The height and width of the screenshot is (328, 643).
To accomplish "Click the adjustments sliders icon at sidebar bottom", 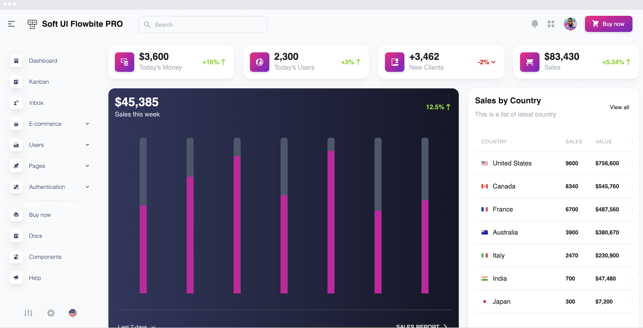I will click(x=28, y=313).
